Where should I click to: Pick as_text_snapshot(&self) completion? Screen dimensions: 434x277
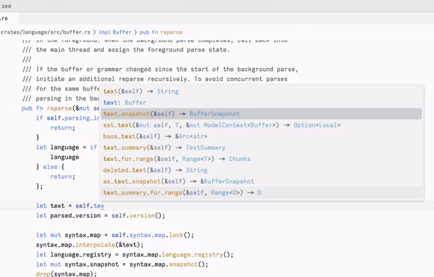(x=261, y=181)
